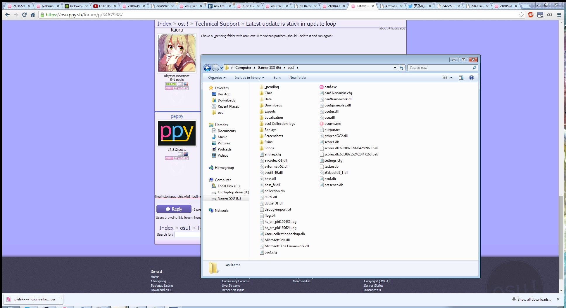The width and height of the screenshot is (566, 308).
Task: Open Music library in sidebar
Action: pyautogui.click(x=219, y=137)
